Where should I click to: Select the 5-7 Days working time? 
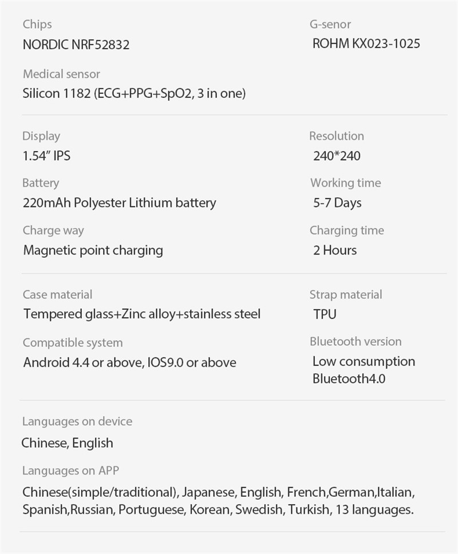tap(337, 203)
